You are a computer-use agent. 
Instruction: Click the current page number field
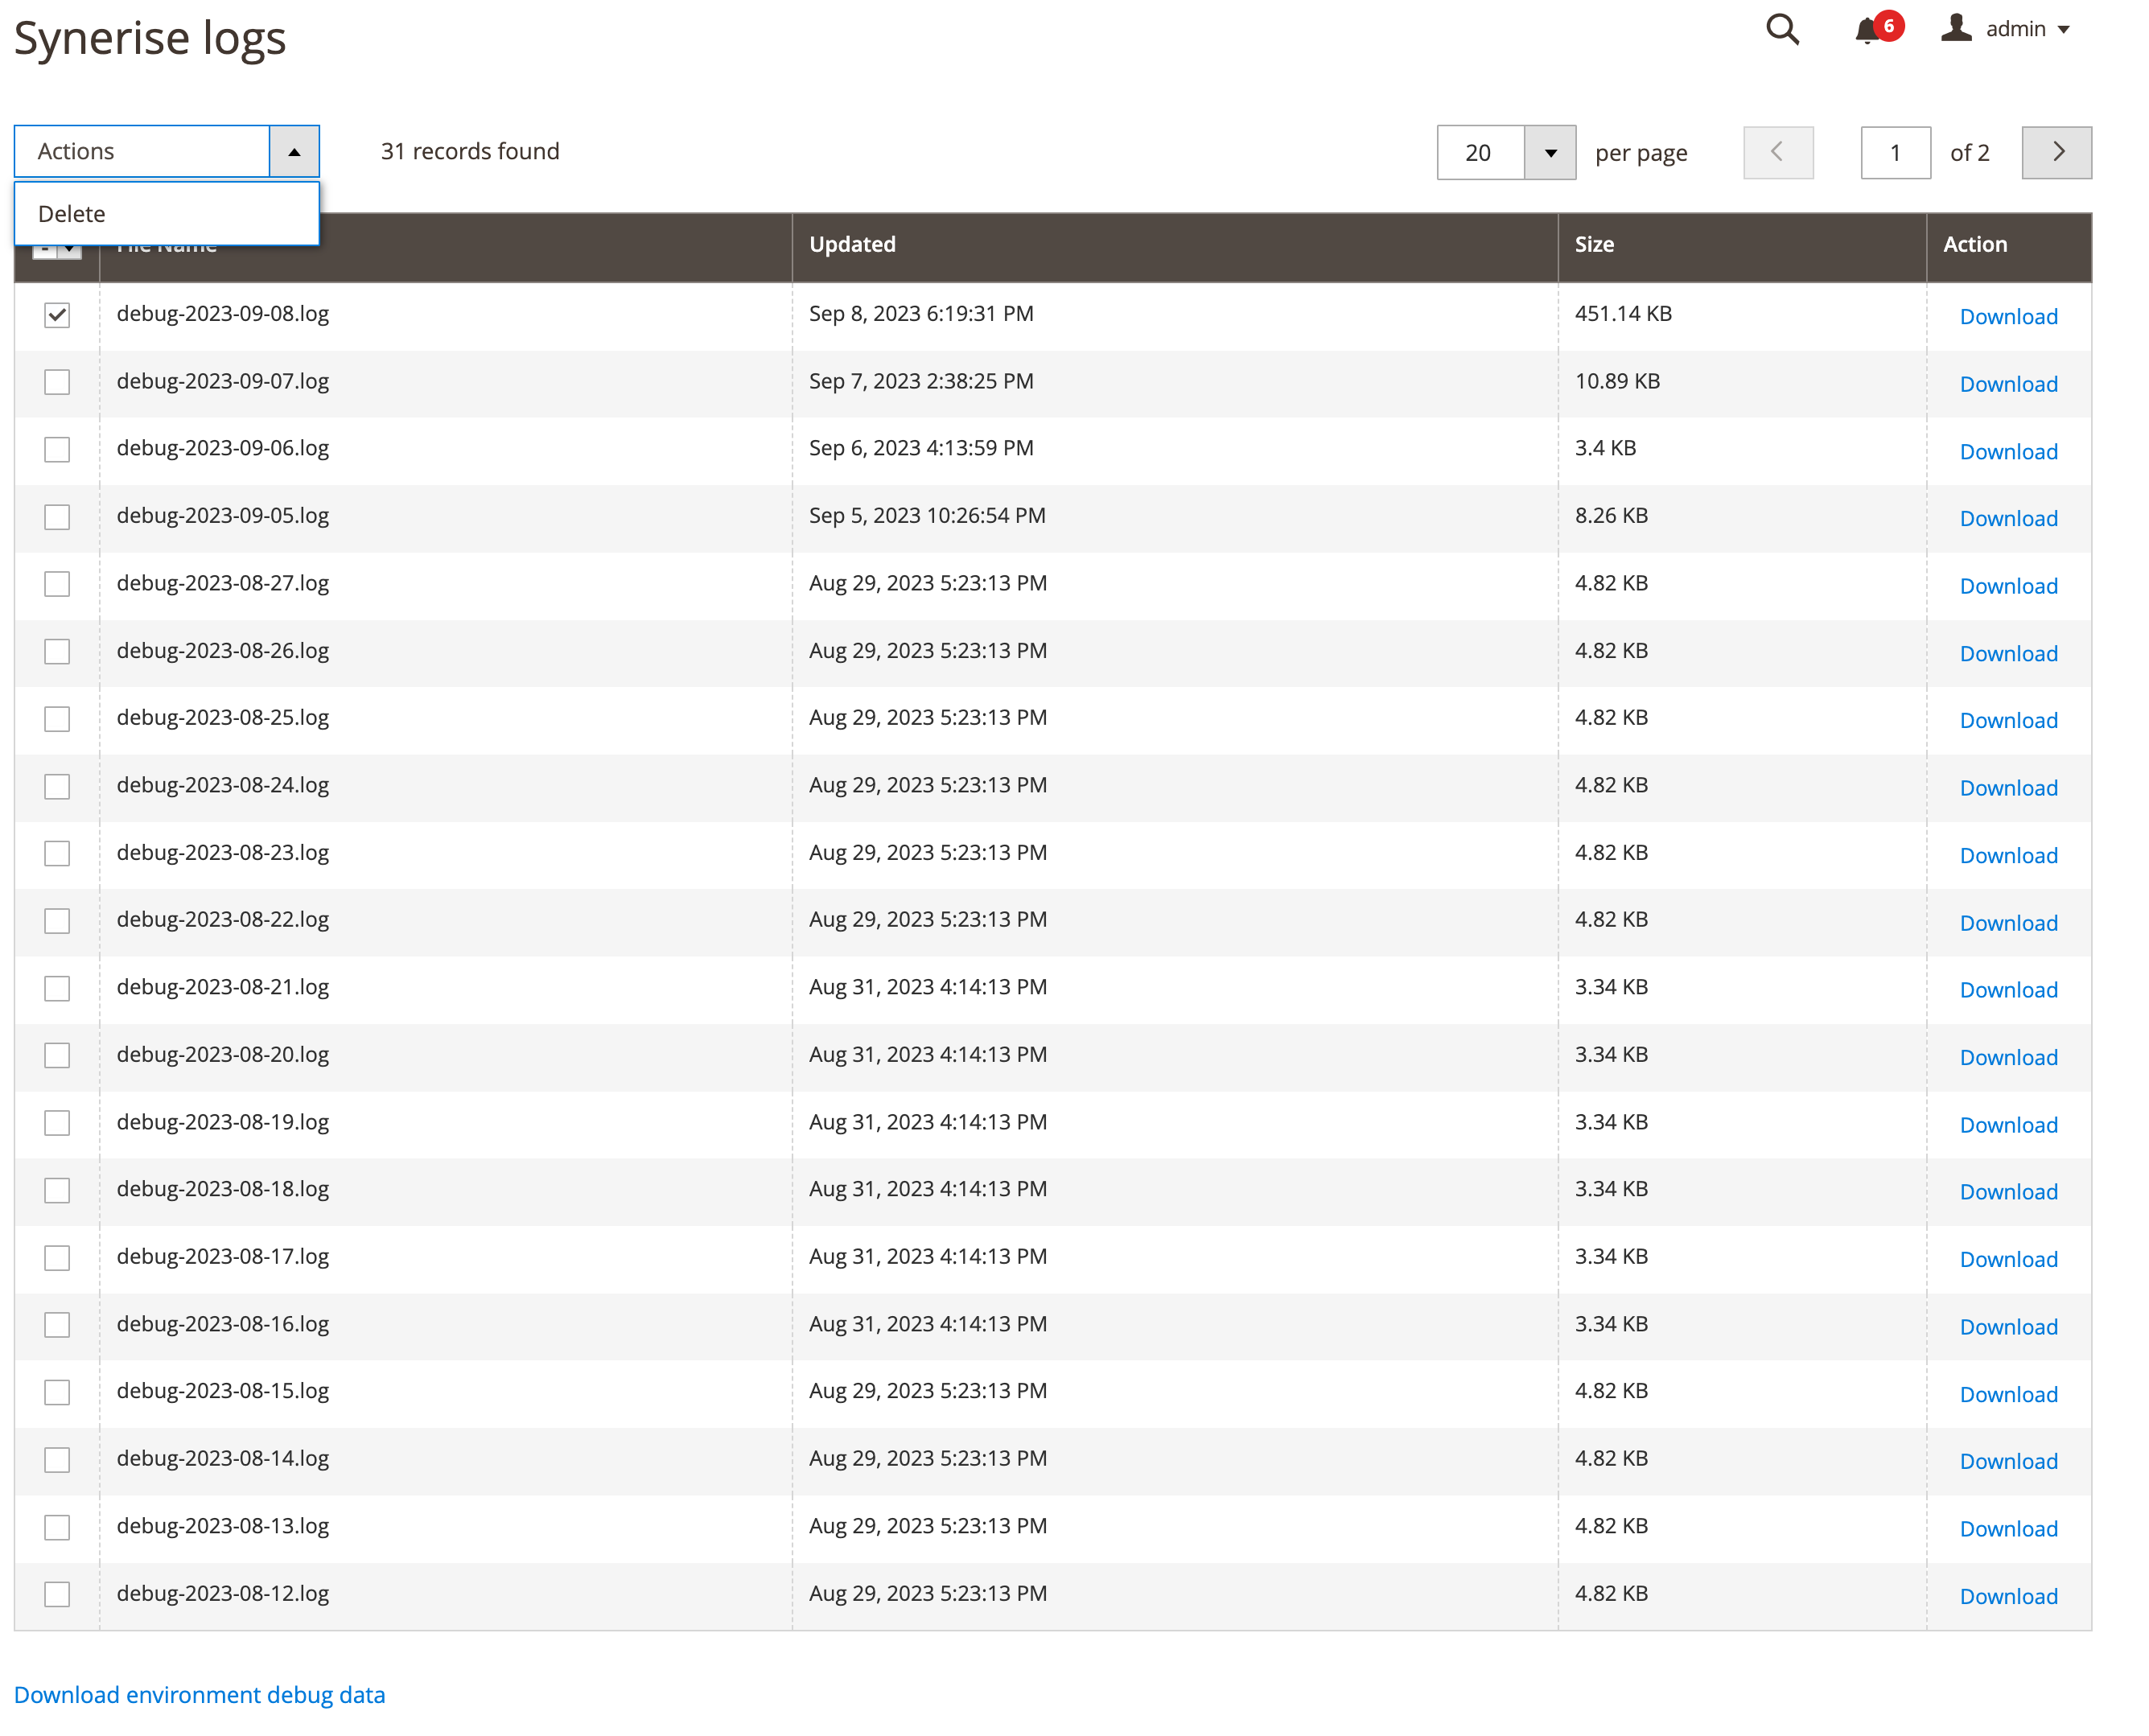click(1894, 152)
